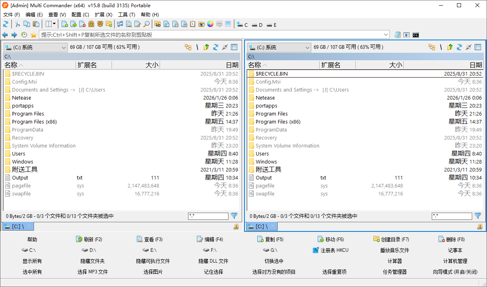Click the Search magnifier icon in the toolbar
Image resolution: width=487 pixels, height=287 pixels.
(x=146, y=24)
